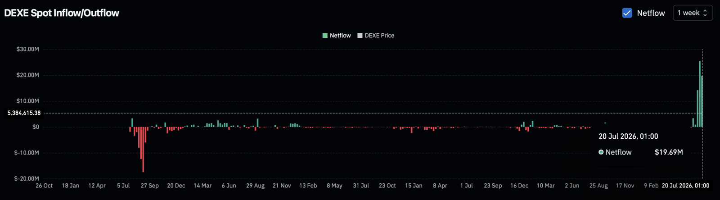The image size is (720, 200).
Task: Click the tallest red outflow bar
Action: tap(143, 149)
